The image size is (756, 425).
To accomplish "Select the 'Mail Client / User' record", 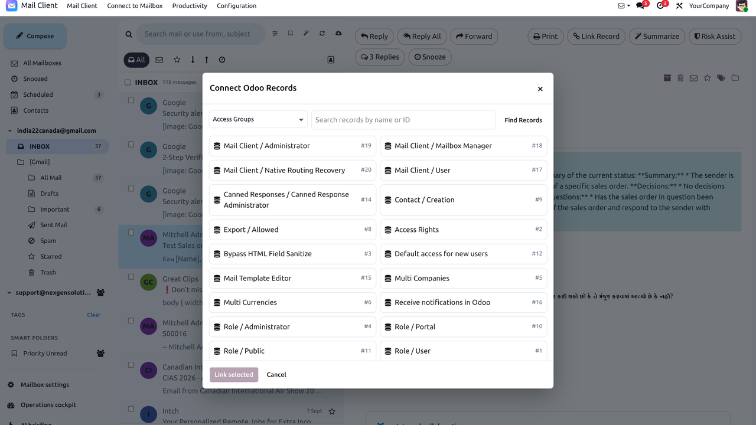I will point(464,170).
